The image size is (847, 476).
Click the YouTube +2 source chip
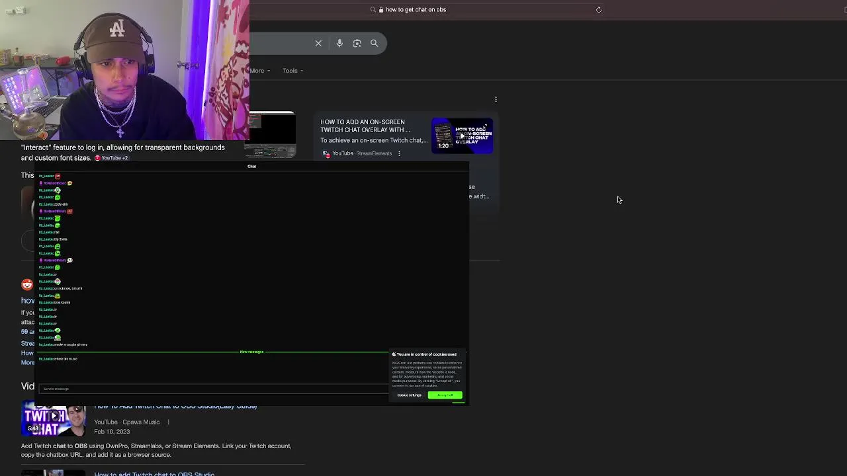[x=111, y=158]
